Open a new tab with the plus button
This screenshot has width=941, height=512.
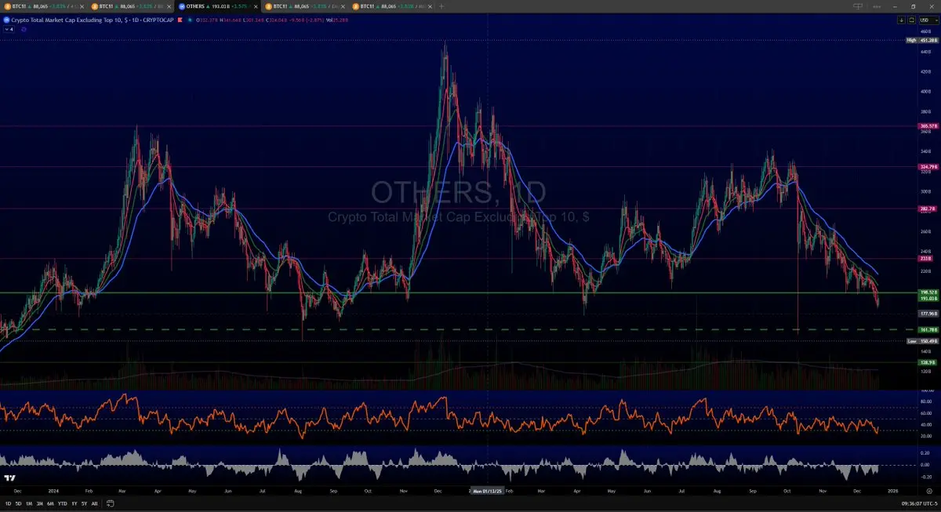click(442, 5)
